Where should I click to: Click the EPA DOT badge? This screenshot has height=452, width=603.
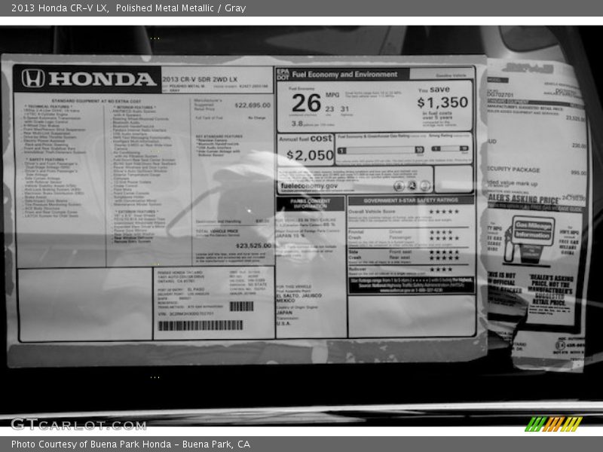[283, 75]
